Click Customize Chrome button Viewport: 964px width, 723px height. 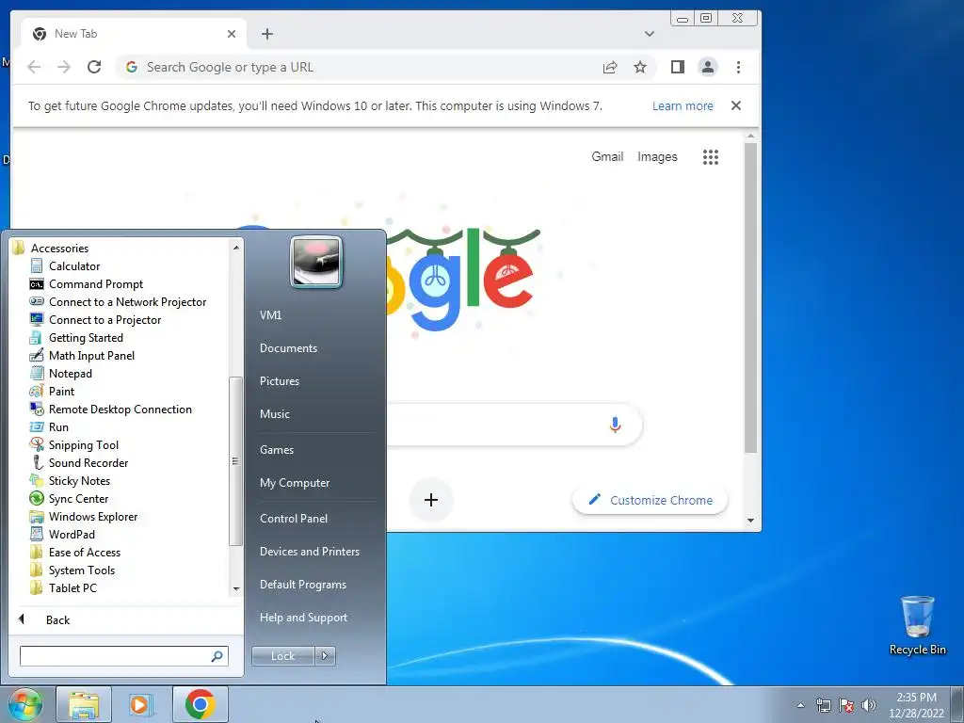click(x=650, y=500)
